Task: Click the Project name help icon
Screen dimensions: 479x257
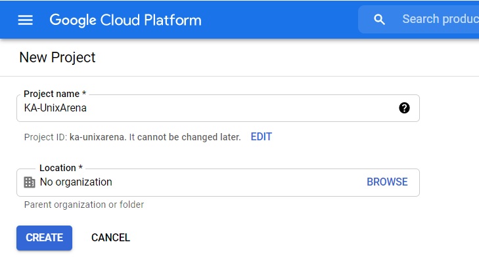Action: point(404,108)
